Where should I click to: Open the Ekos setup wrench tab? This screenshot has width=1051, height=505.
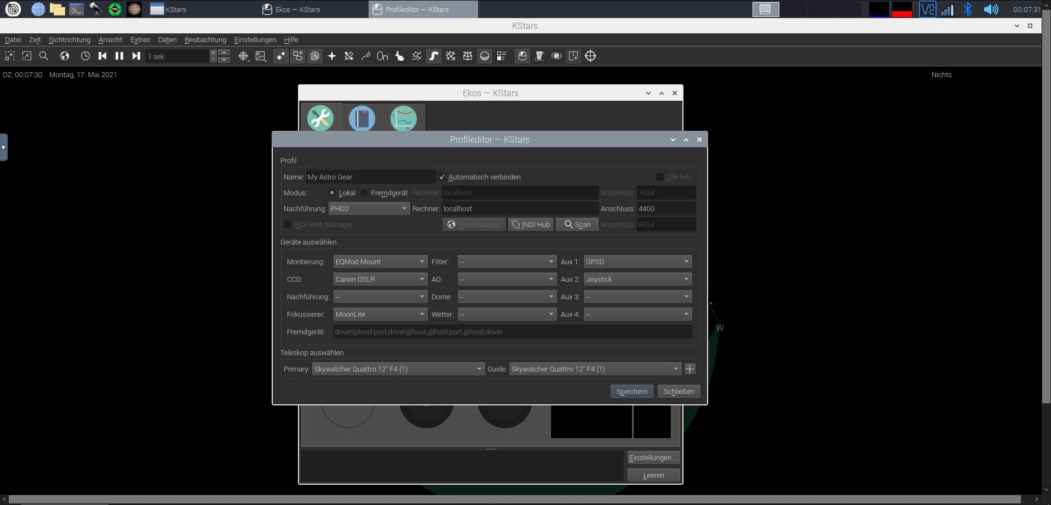pos(321,118)
